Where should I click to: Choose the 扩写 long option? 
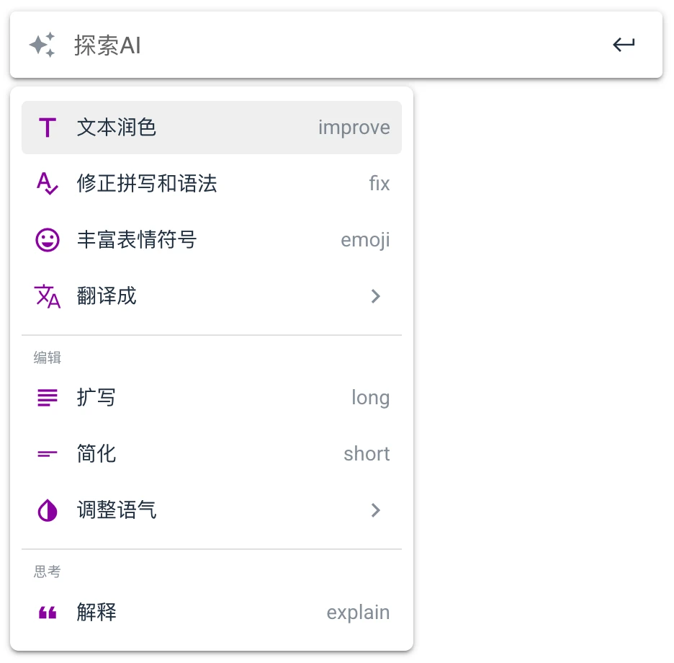(212, 397)
